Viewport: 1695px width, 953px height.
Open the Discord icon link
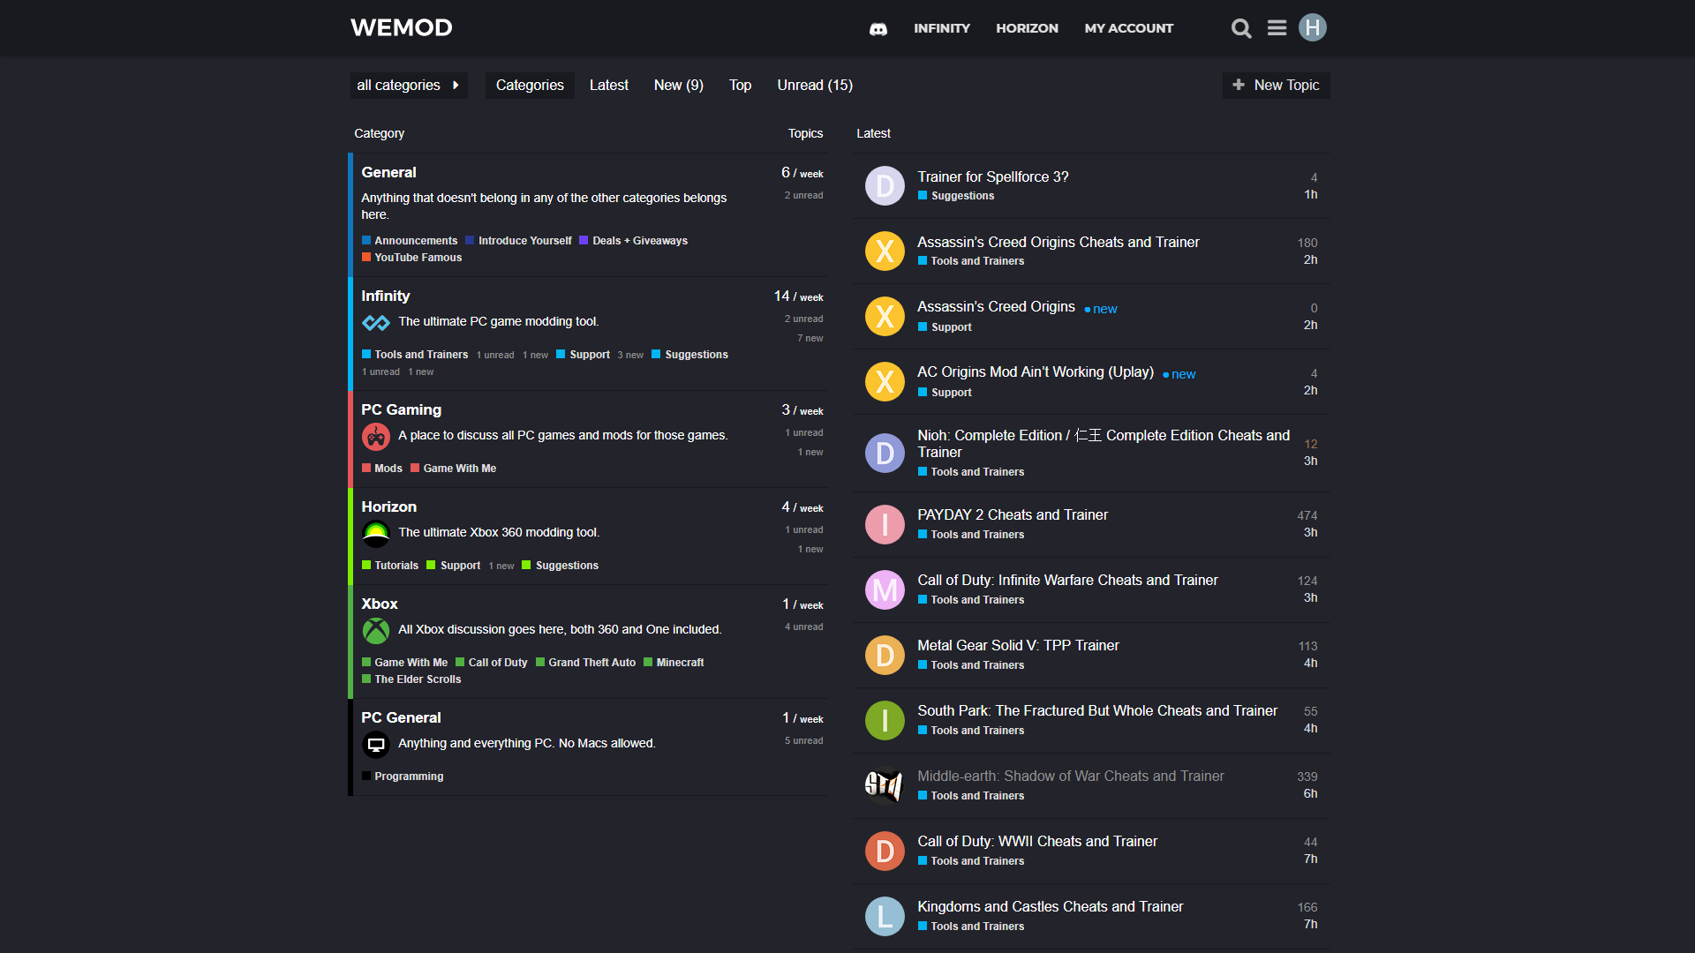pos(878,29)
